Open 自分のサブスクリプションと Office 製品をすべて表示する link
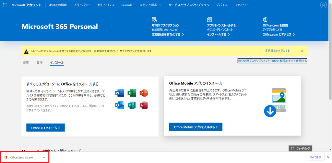 click(272, 61)
